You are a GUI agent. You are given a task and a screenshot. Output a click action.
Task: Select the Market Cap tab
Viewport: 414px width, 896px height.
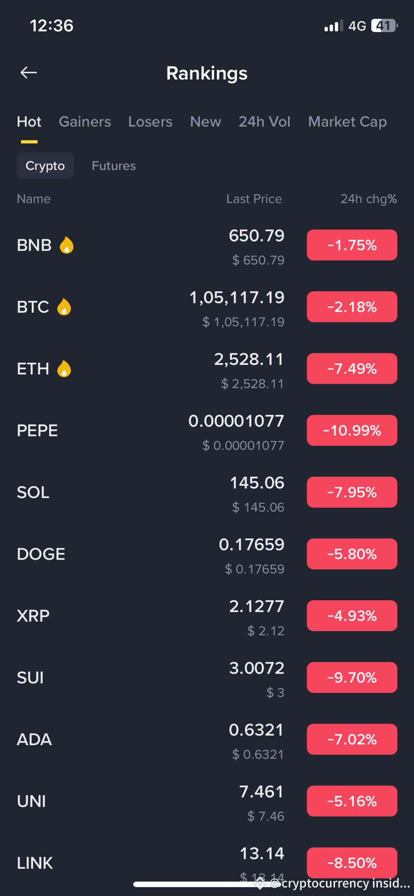tap(347, 122)
